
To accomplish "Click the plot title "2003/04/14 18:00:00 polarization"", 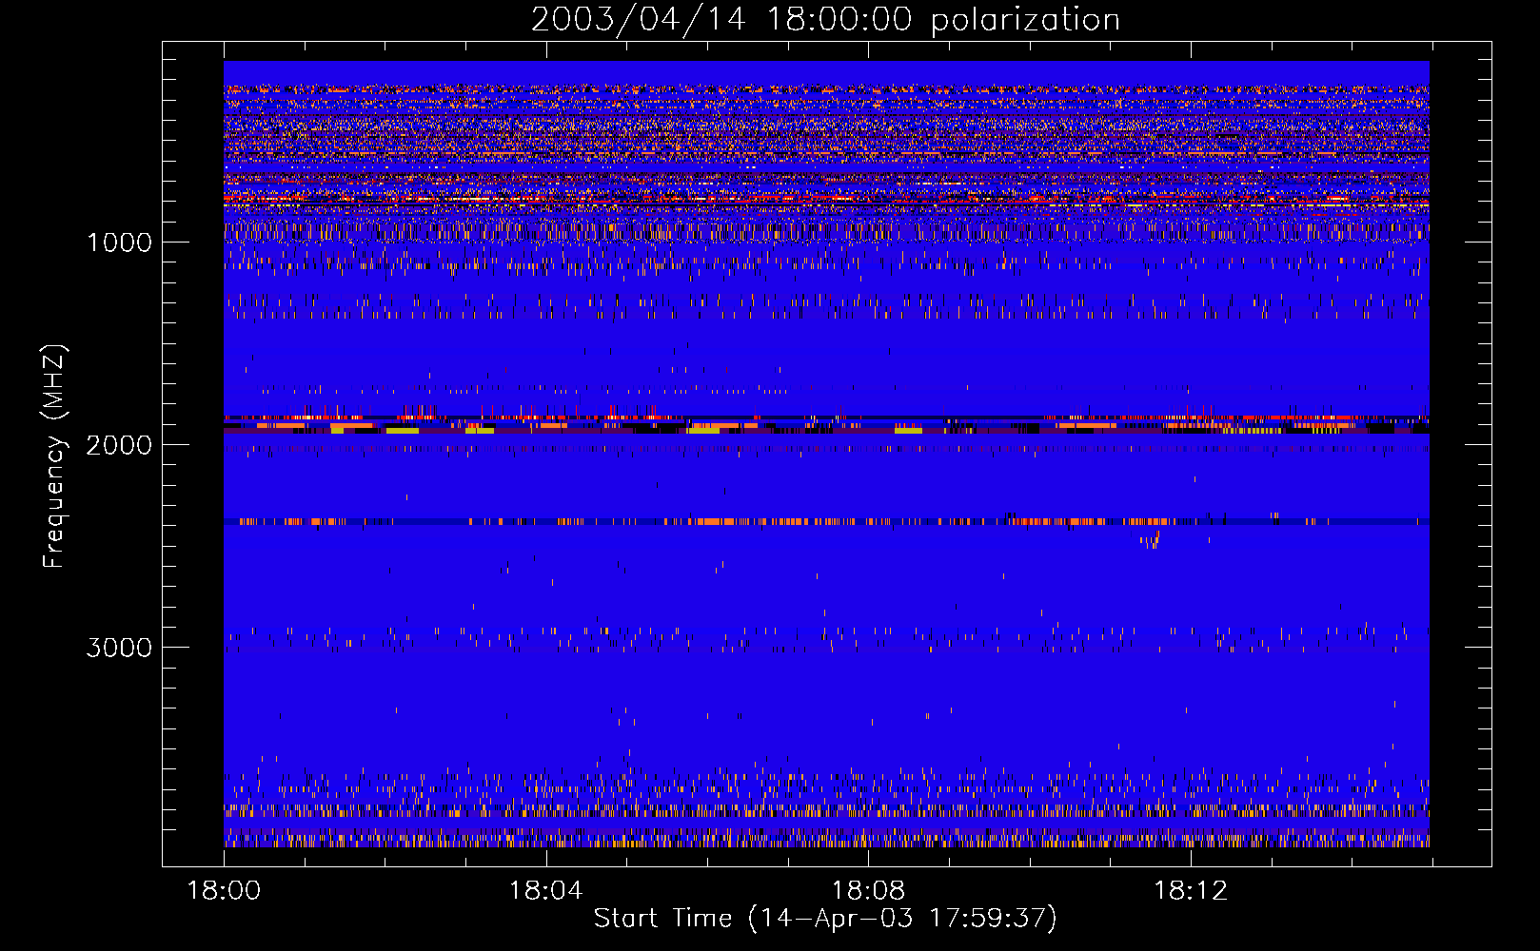I will [x=825, y=20].
